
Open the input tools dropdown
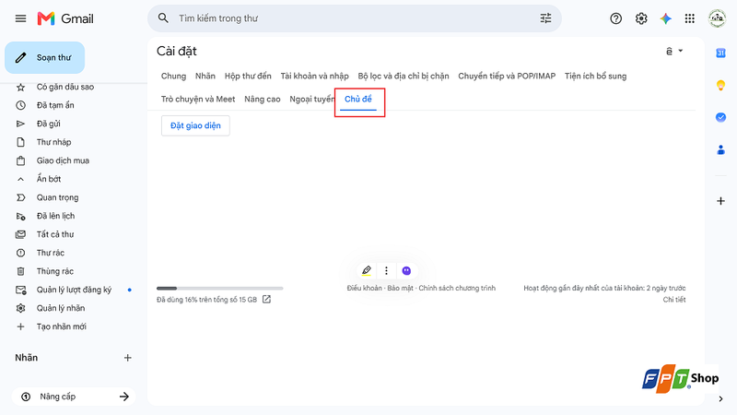coord(674,51)
